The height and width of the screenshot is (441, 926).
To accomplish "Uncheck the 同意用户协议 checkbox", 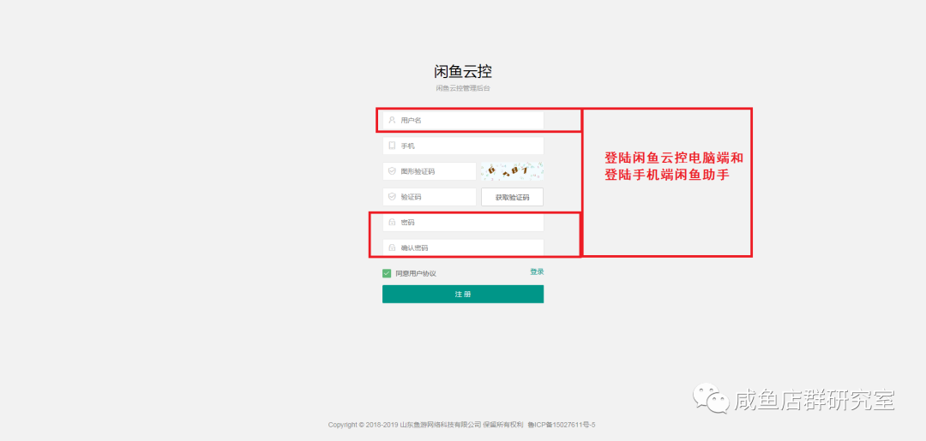I will 387,273.
